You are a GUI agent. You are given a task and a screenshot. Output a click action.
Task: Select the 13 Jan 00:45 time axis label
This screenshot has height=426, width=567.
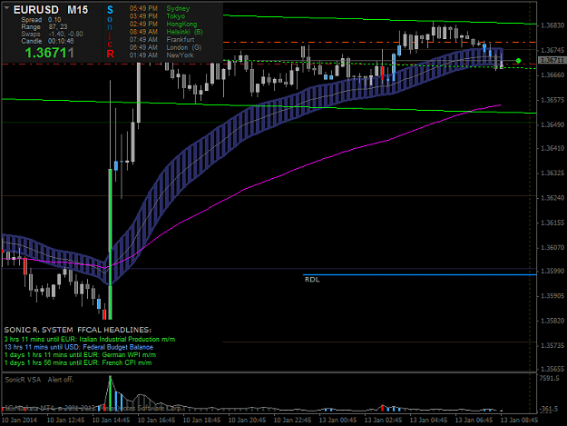[337, 421]
